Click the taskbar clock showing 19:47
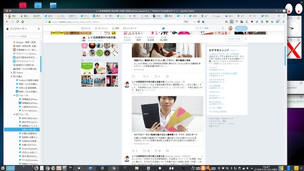This screenshot has width=304, height=171. [x=266, y=168]
